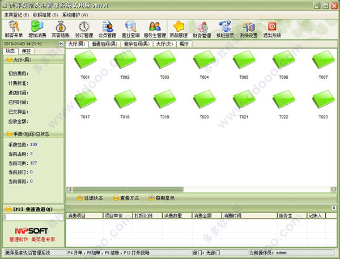Open 商品管理 product management star icon
340x259 pixels.
tap(178, 29)
